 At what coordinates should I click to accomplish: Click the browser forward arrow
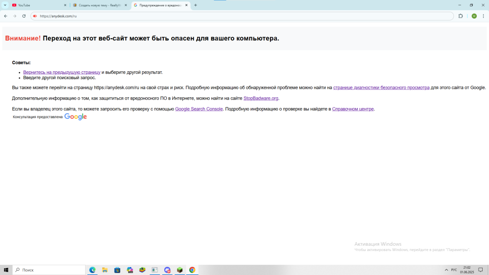15,16
